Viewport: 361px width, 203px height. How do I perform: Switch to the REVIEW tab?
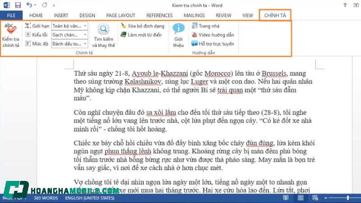223,15
